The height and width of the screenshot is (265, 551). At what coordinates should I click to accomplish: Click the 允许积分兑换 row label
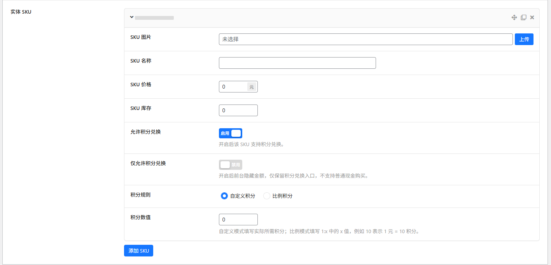[145, 132]
